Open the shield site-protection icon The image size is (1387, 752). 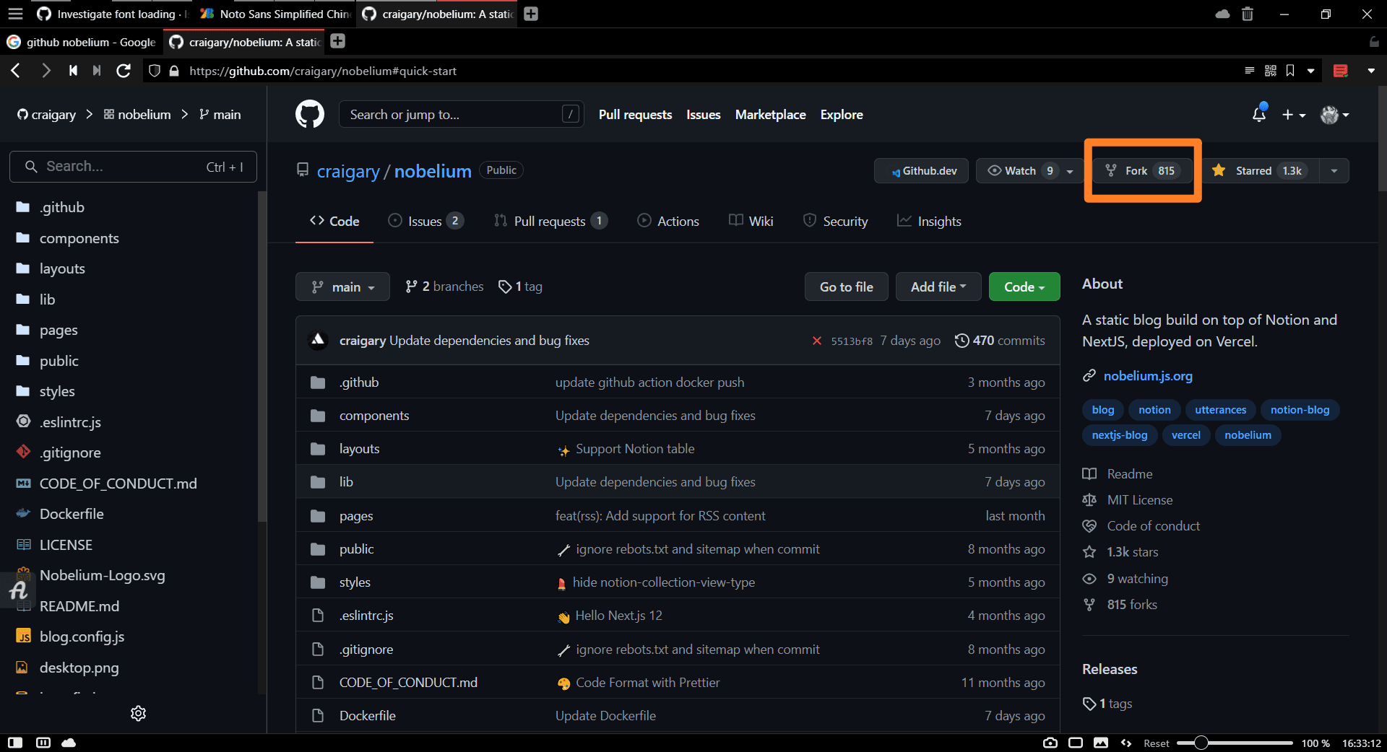tap(154, 71)
